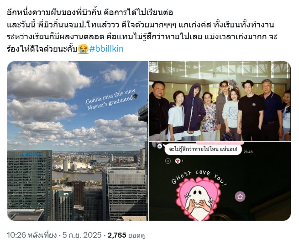Click the graduation cap emoji on skyline photo
Image resolution: width=299 pixels, height=244 pixels.
(135, 96)
